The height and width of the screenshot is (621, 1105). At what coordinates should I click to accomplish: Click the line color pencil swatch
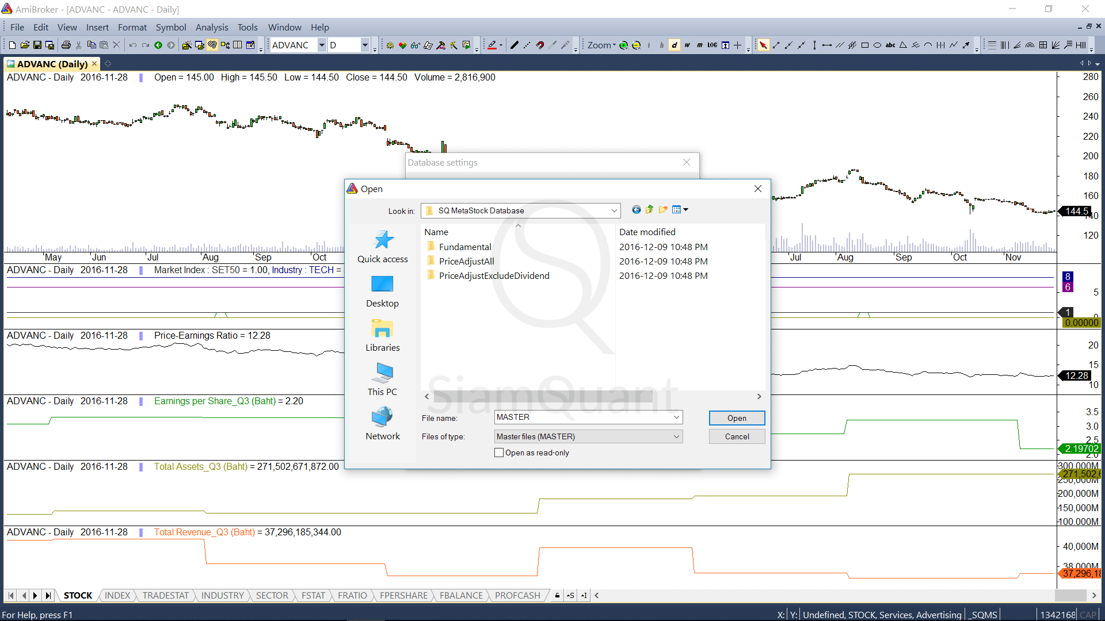click(x=492, y=45)
